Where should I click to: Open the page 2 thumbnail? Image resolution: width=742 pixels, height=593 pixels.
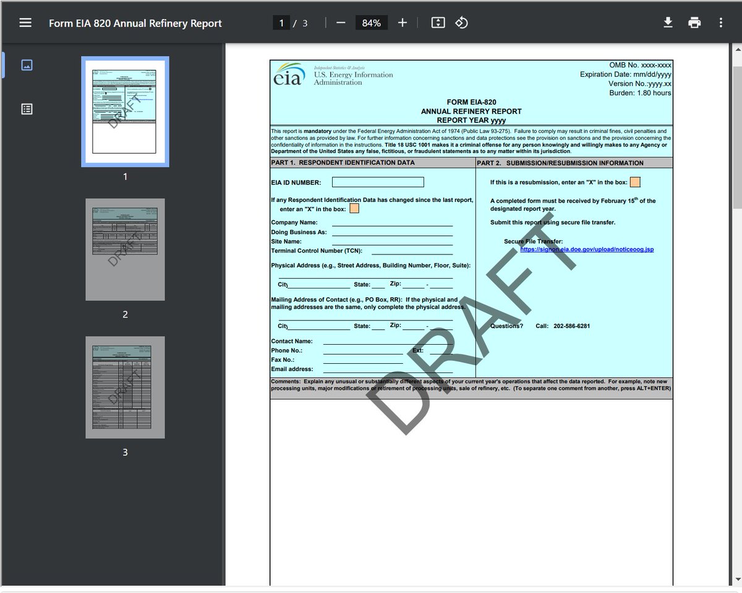click(x=125, y=250)
